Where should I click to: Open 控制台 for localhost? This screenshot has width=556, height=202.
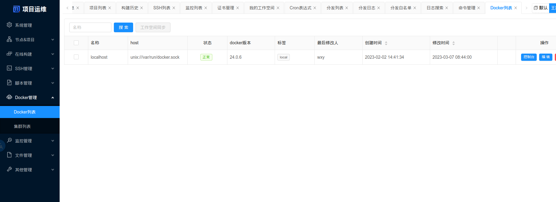(529, 57)
